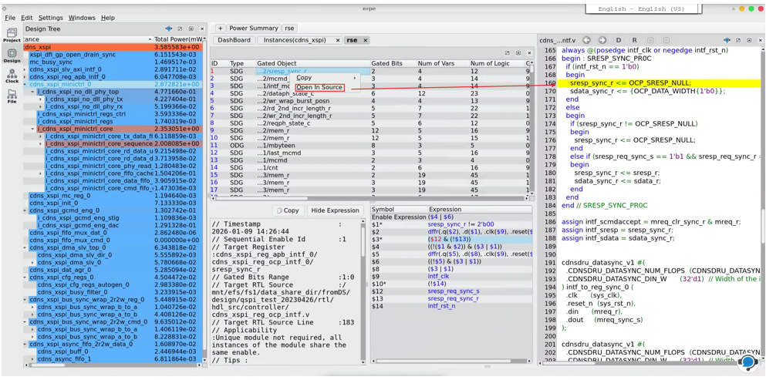Add a new tab with plus button
The image size is (766, 380).
pyautogui.click(x=220, y=29)
